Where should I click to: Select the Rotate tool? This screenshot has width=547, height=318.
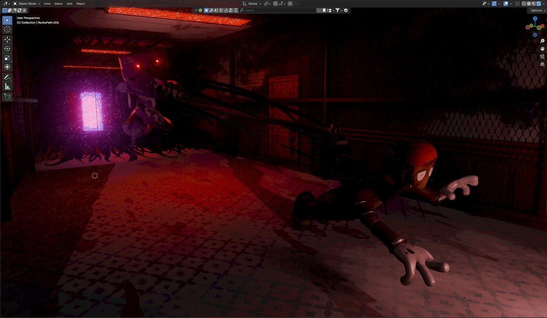(7, 49)
